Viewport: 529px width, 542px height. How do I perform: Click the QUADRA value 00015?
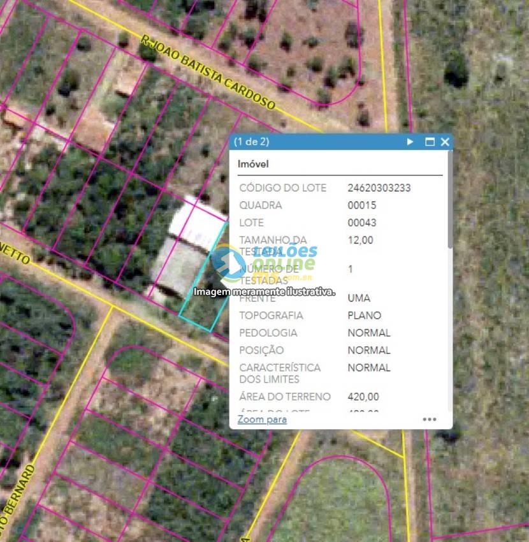362,205
